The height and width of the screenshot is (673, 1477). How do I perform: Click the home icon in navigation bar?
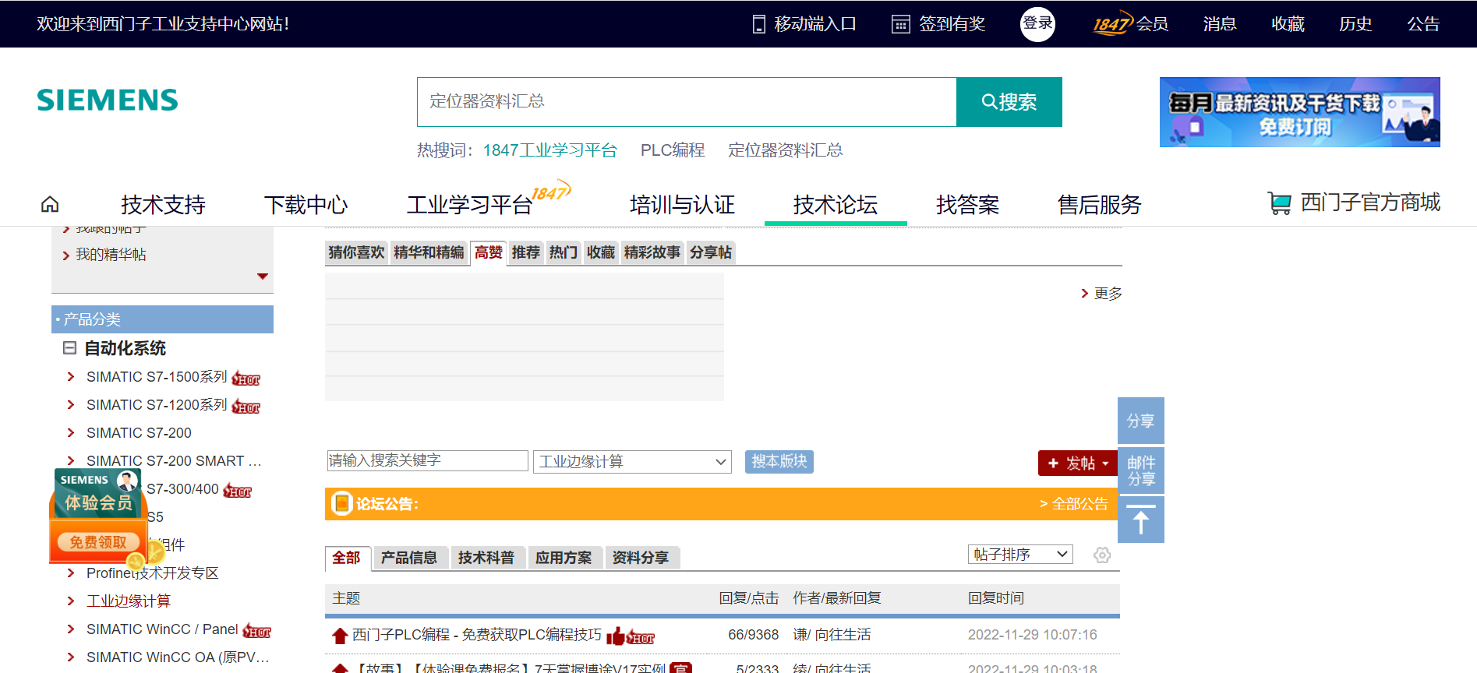tap(50, 204)
